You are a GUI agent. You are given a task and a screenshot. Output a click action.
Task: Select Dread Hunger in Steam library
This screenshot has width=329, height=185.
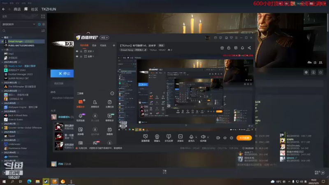click(x=23, y=42)
